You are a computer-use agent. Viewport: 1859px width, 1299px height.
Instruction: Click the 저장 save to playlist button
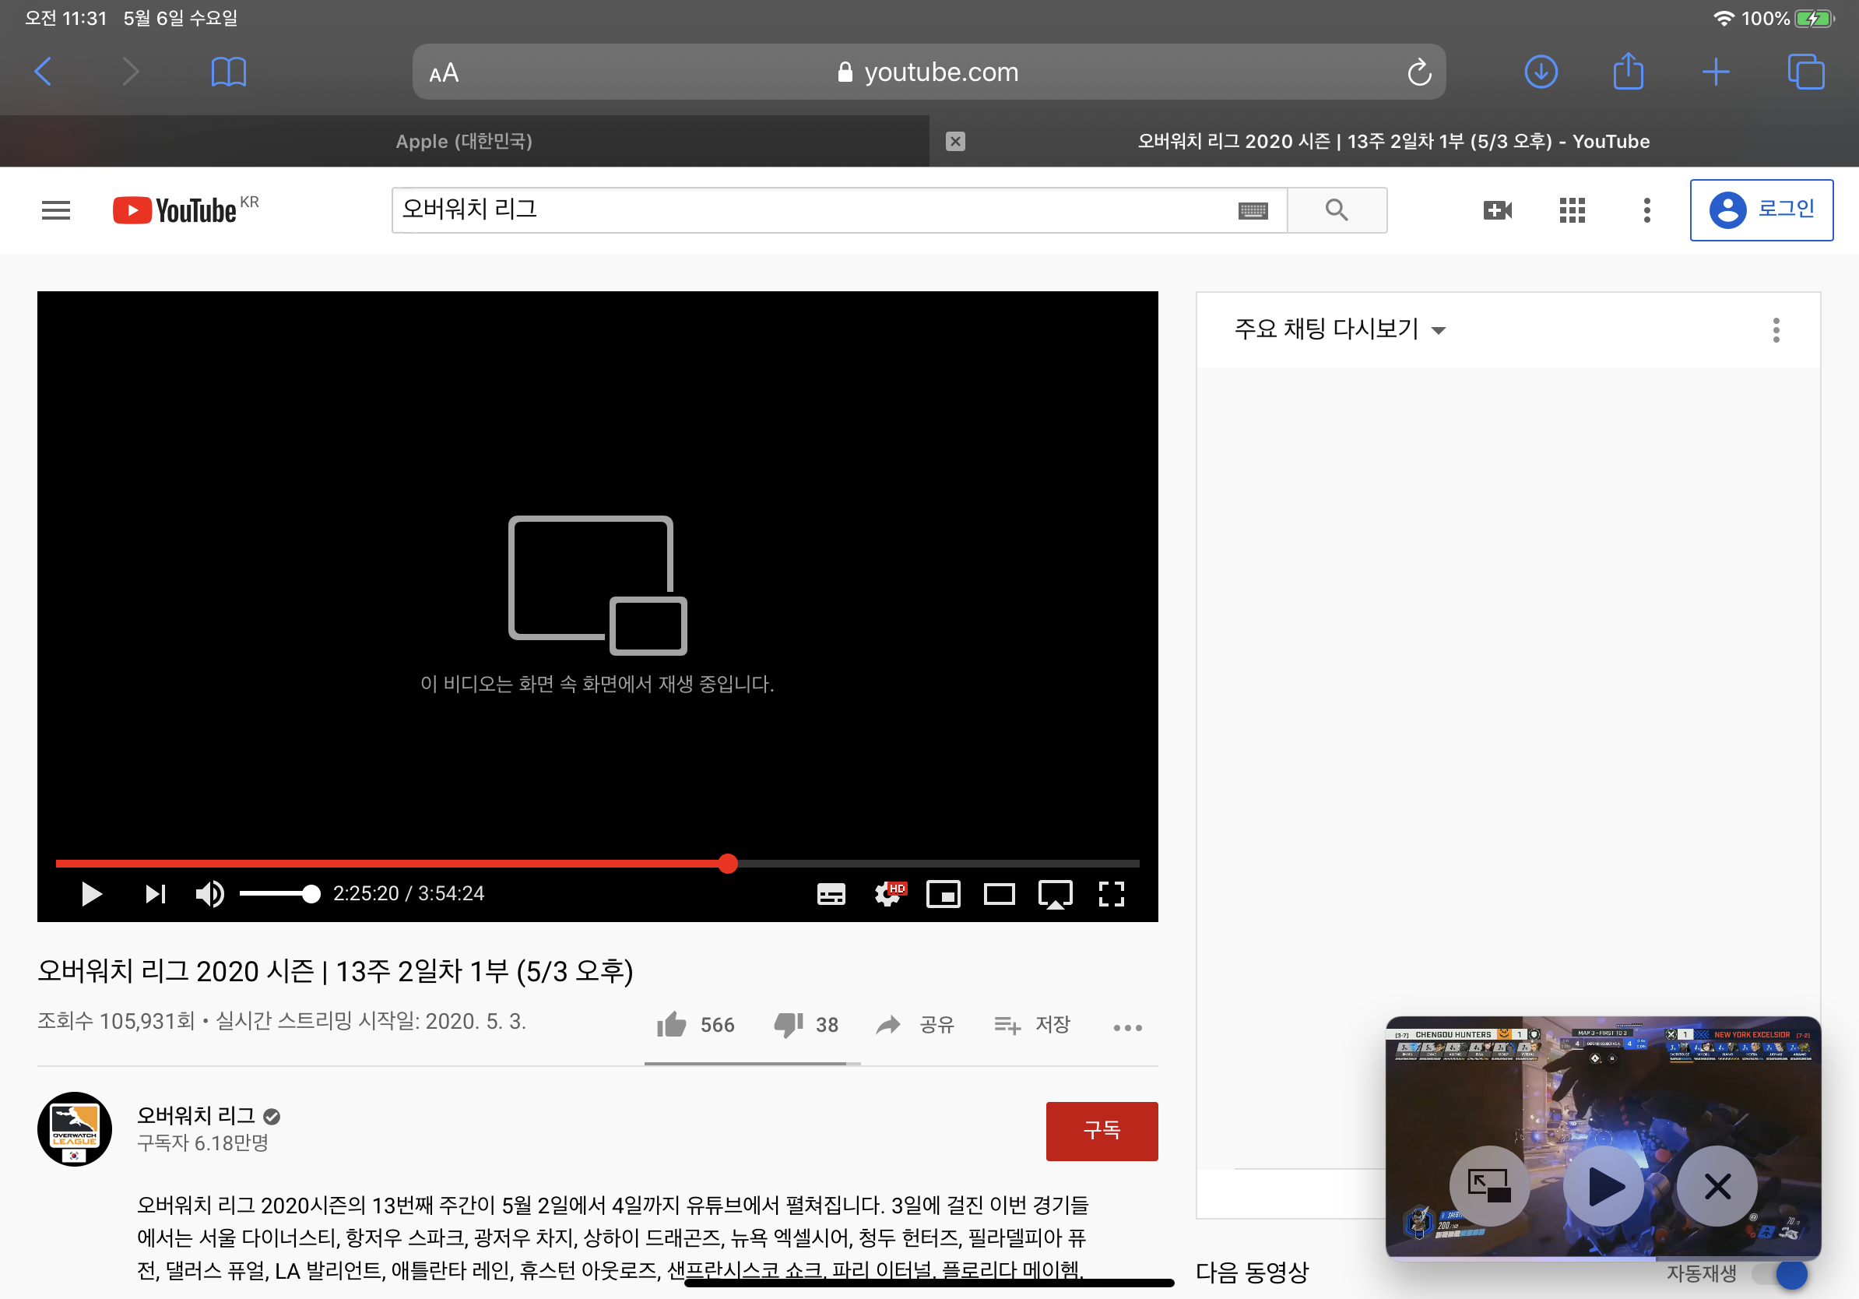click(1032, 1026)
